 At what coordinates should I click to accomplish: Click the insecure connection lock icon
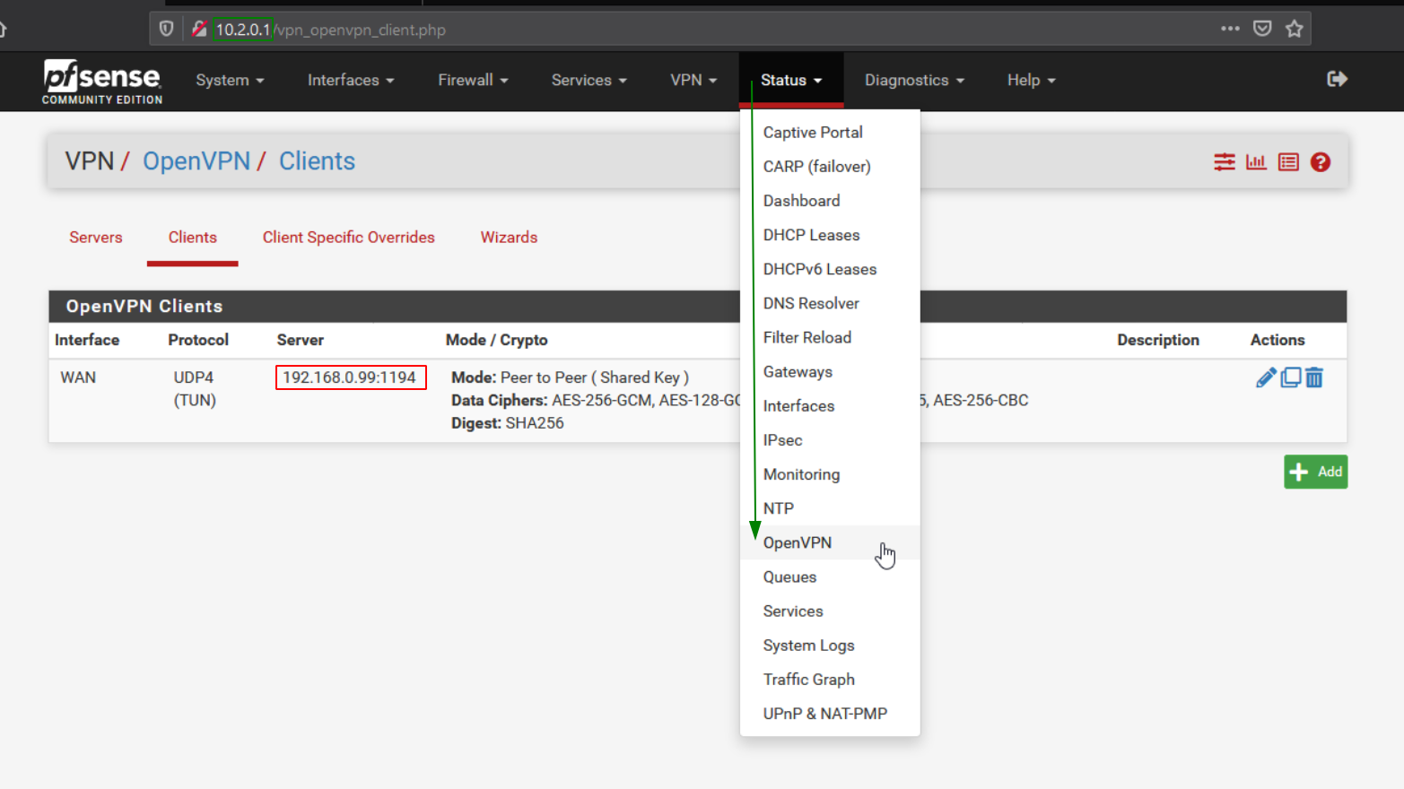tap(199, 29)
